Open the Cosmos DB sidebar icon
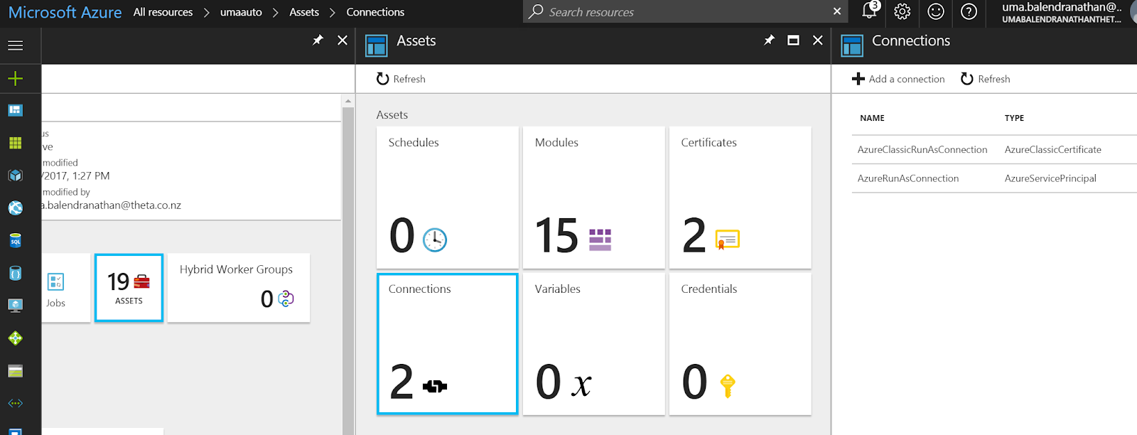This screenshot has height=435, width=1137. (x=15, y=273)
